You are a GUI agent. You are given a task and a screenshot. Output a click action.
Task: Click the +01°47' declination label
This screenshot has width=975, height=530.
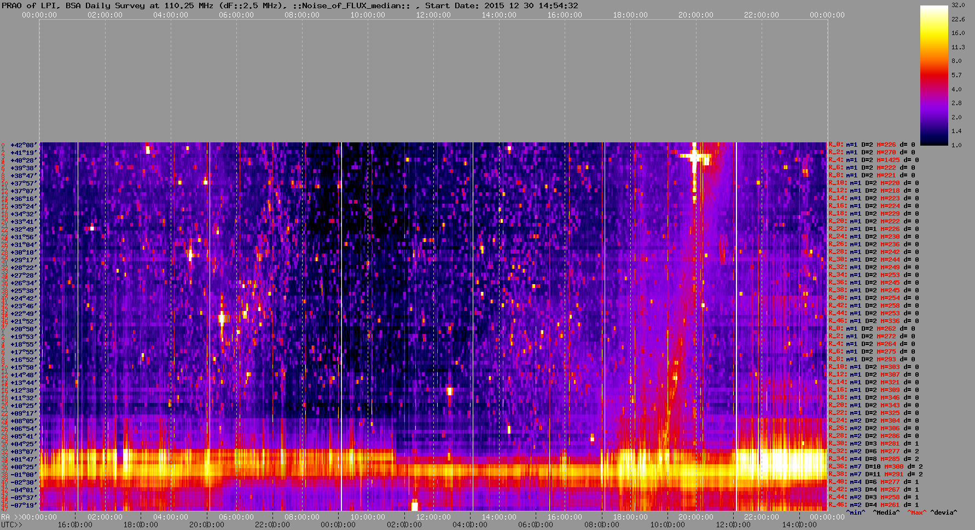[24, 459]
